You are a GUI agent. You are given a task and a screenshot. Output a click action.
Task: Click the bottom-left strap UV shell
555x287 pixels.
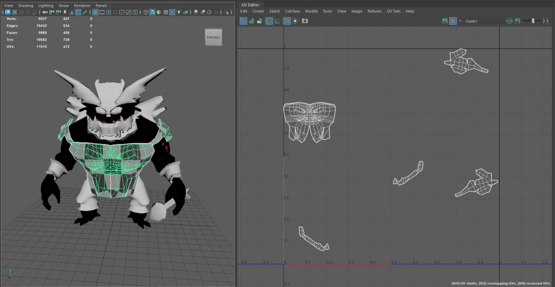tap(314, 239)
